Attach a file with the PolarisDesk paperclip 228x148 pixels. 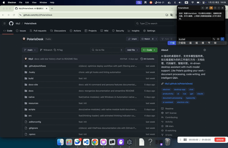214,39
